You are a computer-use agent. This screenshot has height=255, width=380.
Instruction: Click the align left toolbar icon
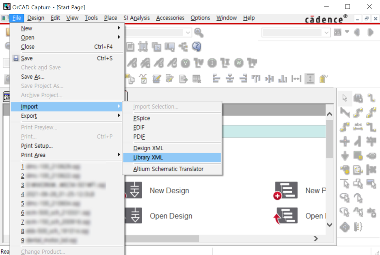[x=216, y=79]
